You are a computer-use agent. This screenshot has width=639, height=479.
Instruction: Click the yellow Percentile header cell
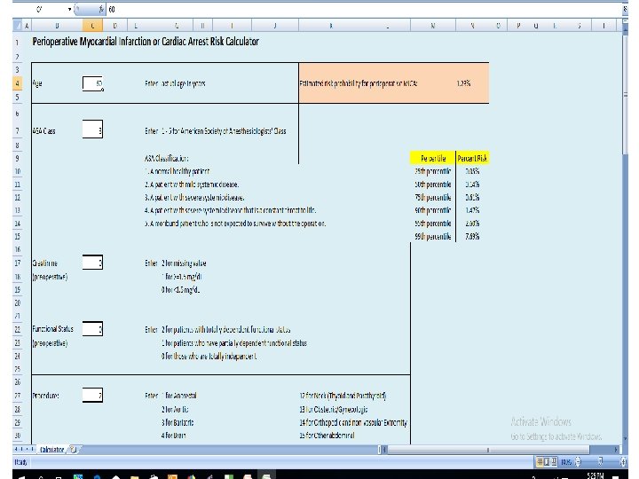point(433,158)
